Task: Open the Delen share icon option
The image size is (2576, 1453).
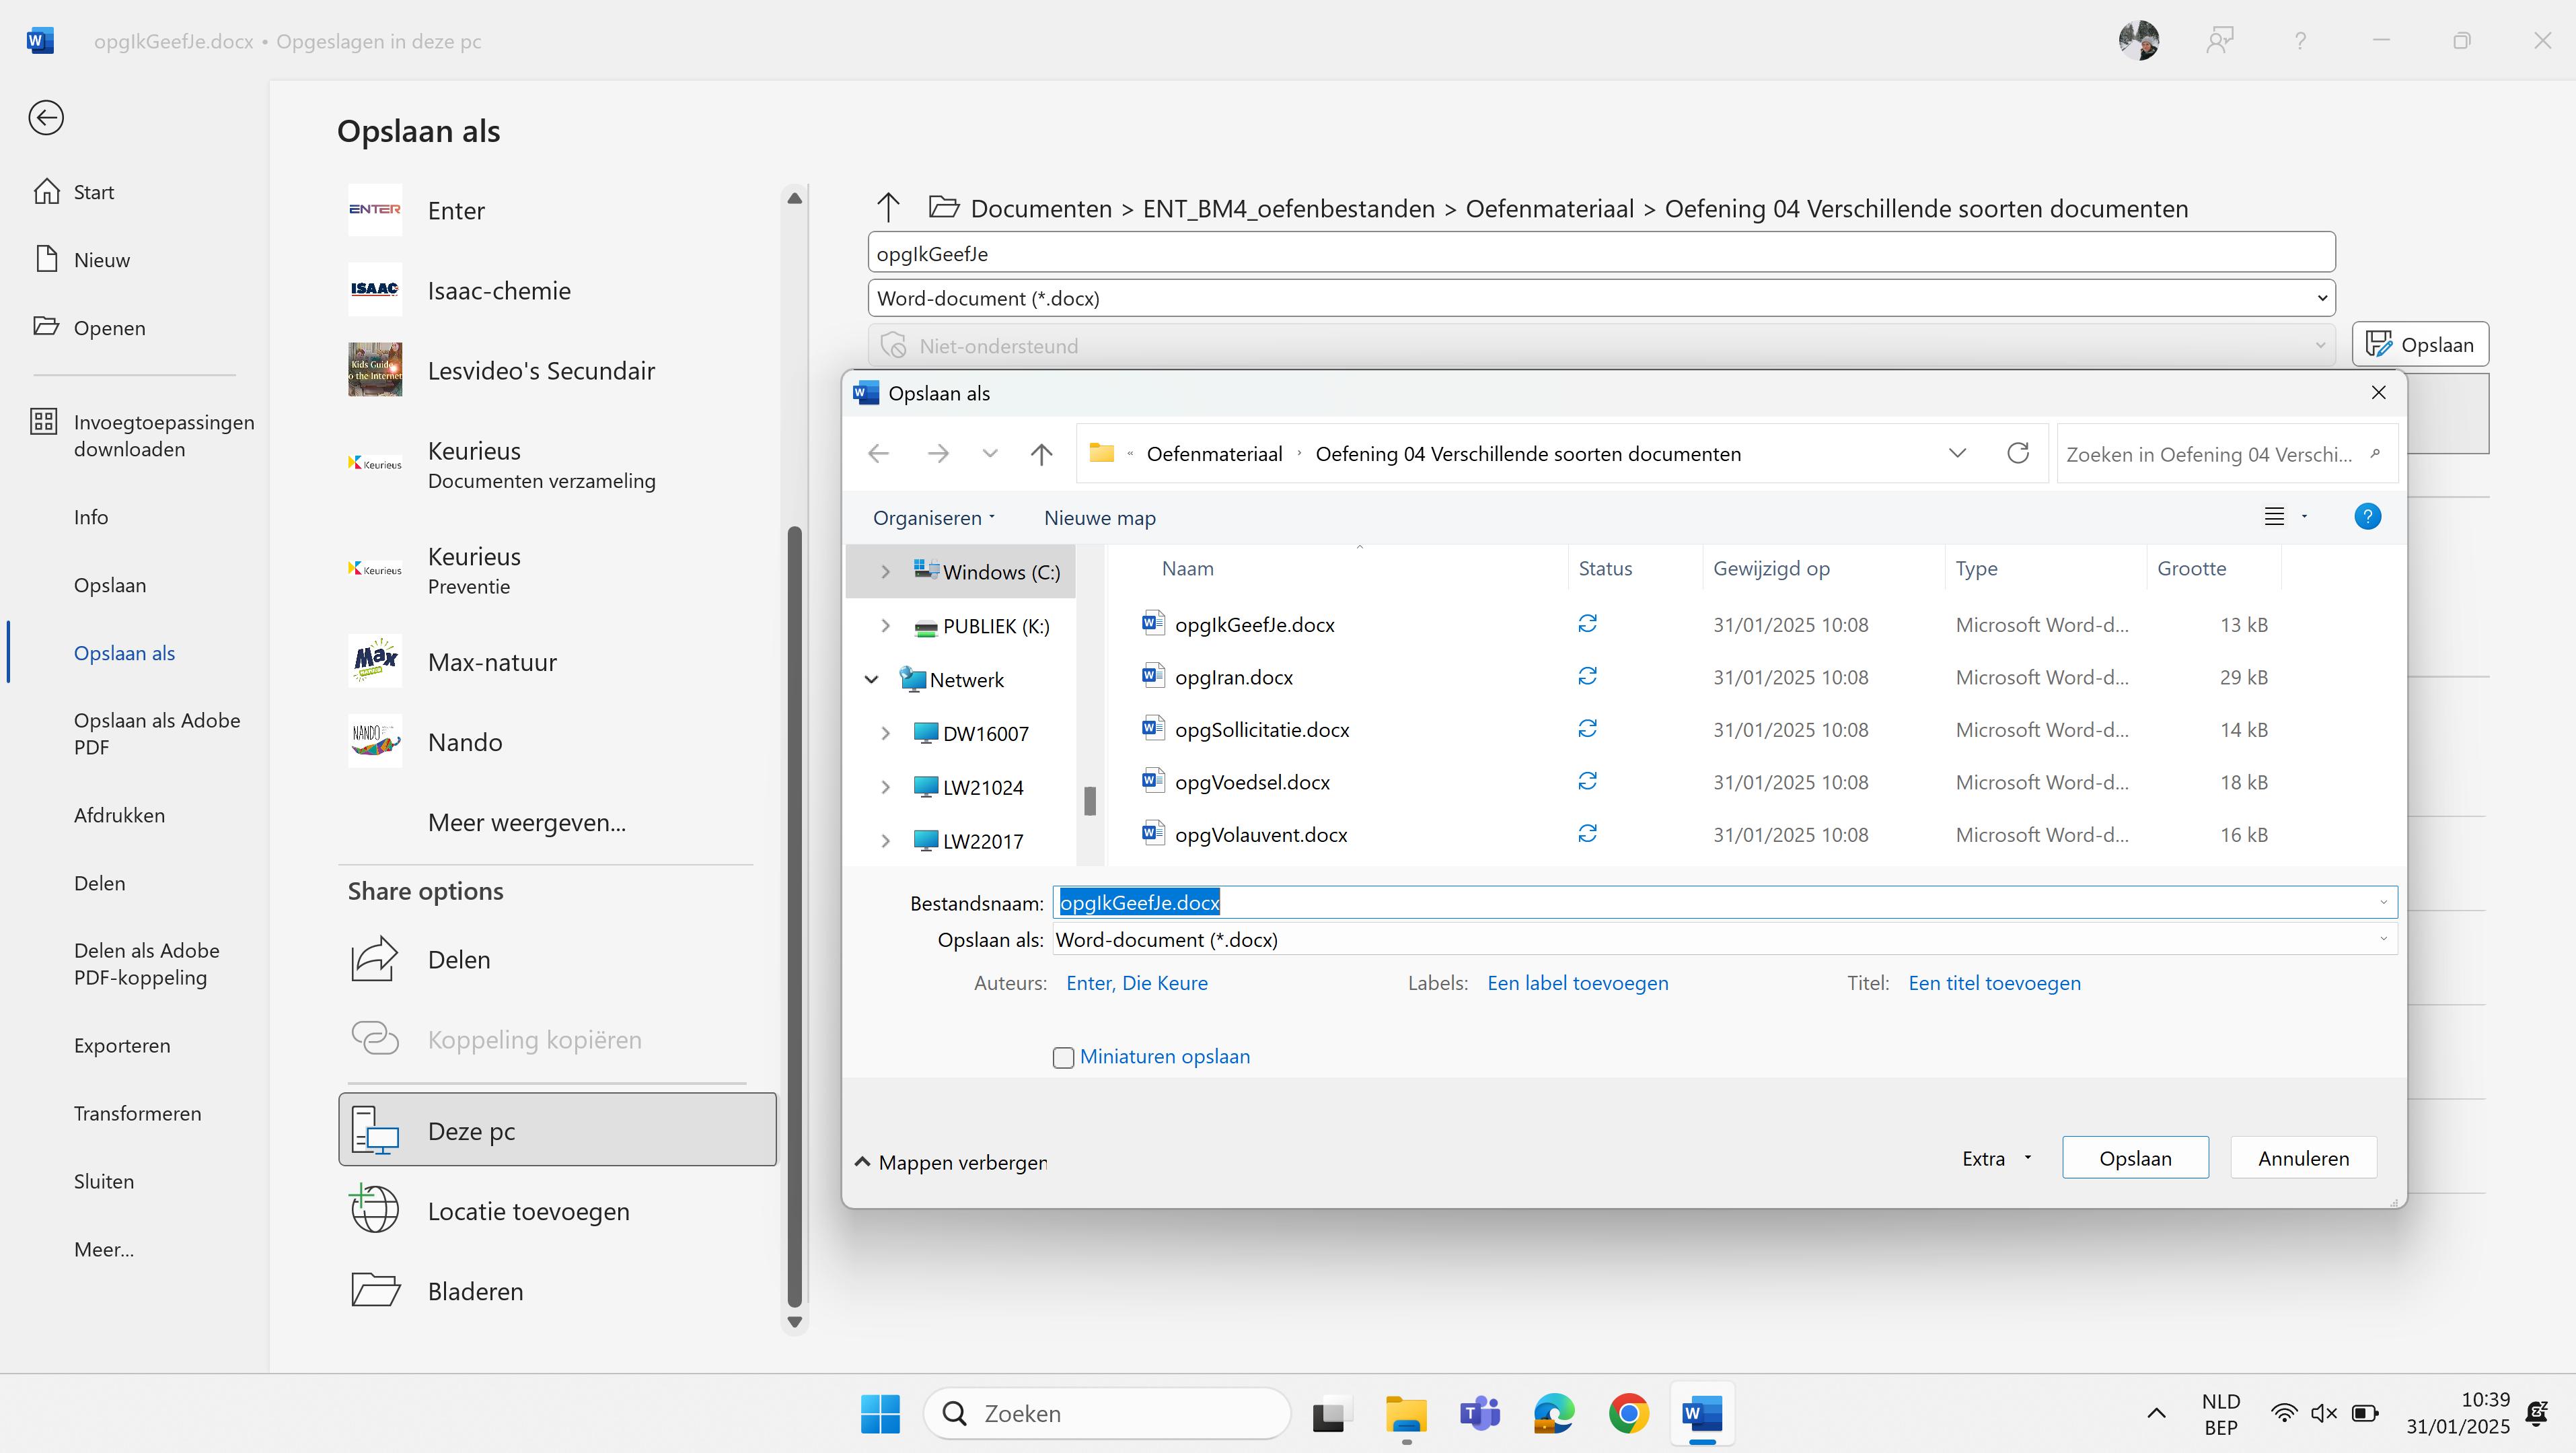Action: (375, 958)
